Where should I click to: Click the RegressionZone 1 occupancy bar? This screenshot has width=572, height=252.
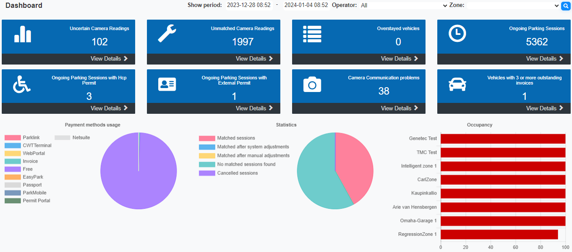pyautogui.click(x=499, y=234)
